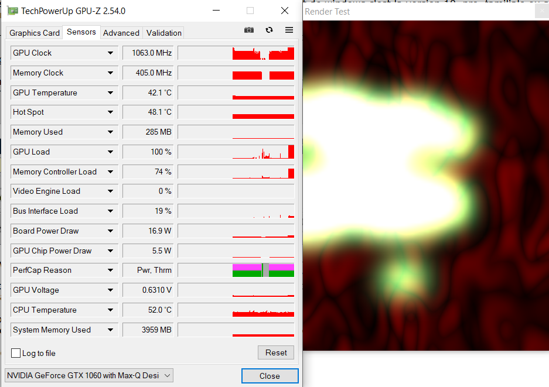
Task: Switch to the Graphics Card tab
Action: (x=35, y=33)
